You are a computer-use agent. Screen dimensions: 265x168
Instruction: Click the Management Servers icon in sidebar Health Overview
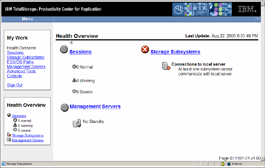9,140
